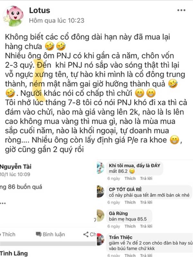Viewport: 193px width, 257px height.
Task: Open Nguyễn Tài's profile name
Action: (x=15, y=167)
